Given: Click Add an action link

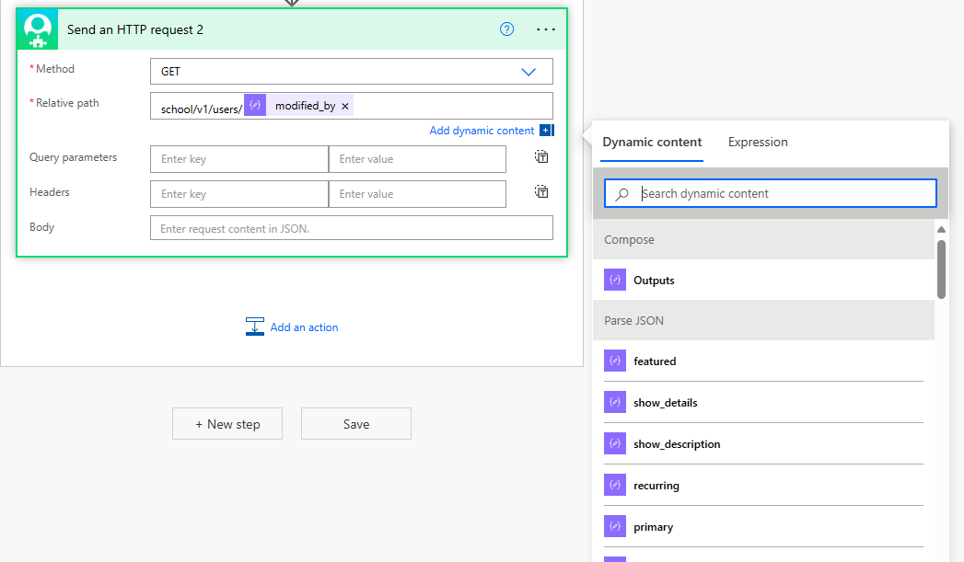Looking at the screenshot, I should 305,327.
